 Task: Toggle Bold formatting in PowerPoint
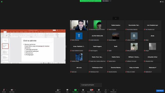[x=13, y=35]
